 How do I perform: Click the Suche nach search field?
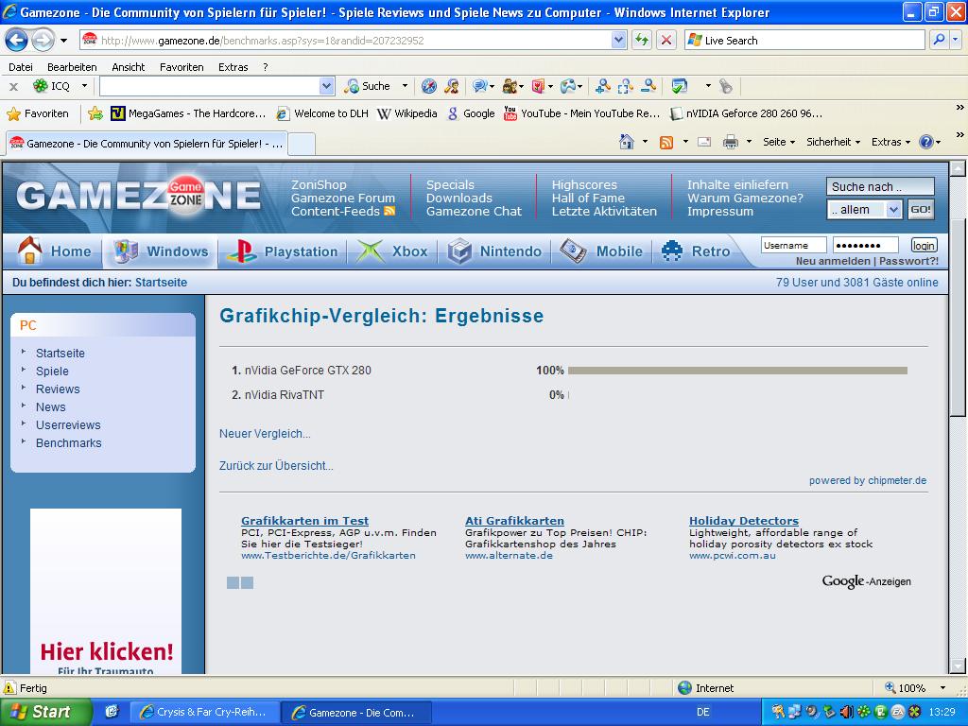point(880,186)
